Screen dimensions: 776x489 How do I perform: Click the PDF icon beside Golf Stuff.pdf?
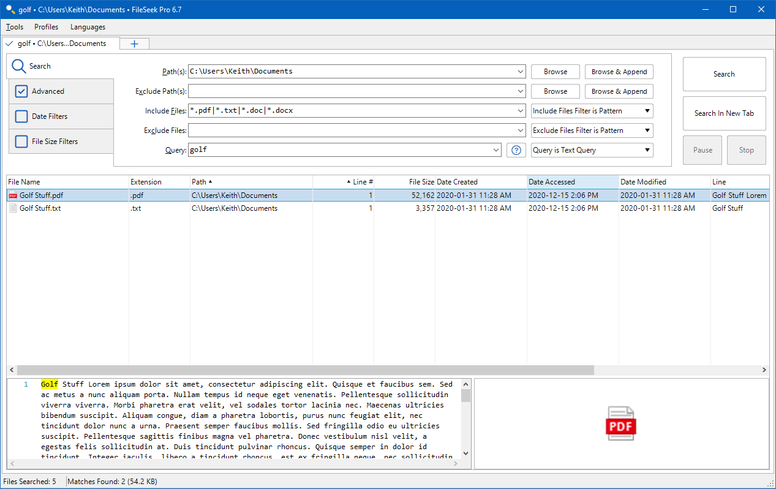click(x=13, y=195)
